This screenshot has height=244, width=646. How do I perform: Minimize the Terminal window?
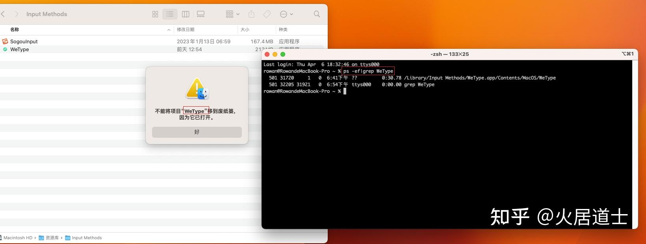coord(275,54)
